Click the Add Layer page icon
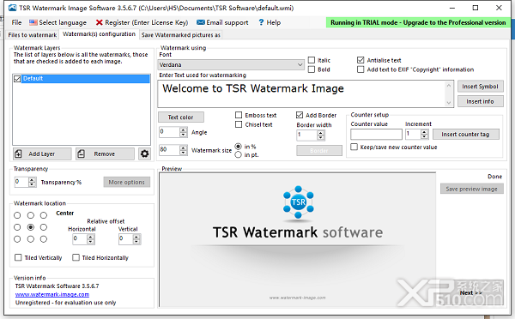 (x=18, y=153)
